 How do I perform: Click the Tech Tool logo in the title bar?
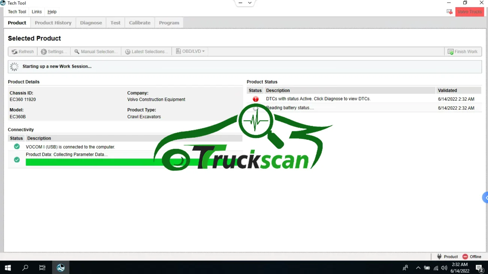pyautogui.click(x=3, y=3)
